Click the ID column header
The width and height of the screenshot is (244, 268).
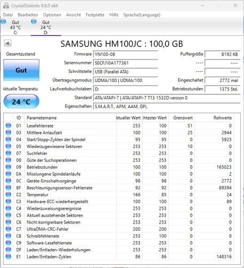click(x=19, y=118)
